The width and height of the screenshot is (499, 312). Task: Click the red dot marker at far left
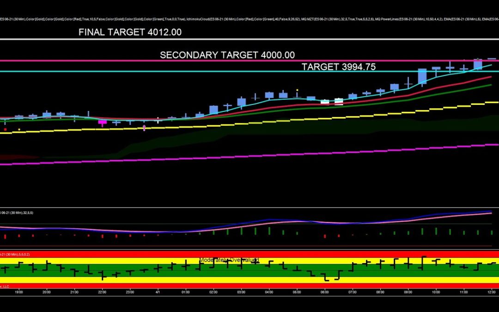click(x=5, y=129)
